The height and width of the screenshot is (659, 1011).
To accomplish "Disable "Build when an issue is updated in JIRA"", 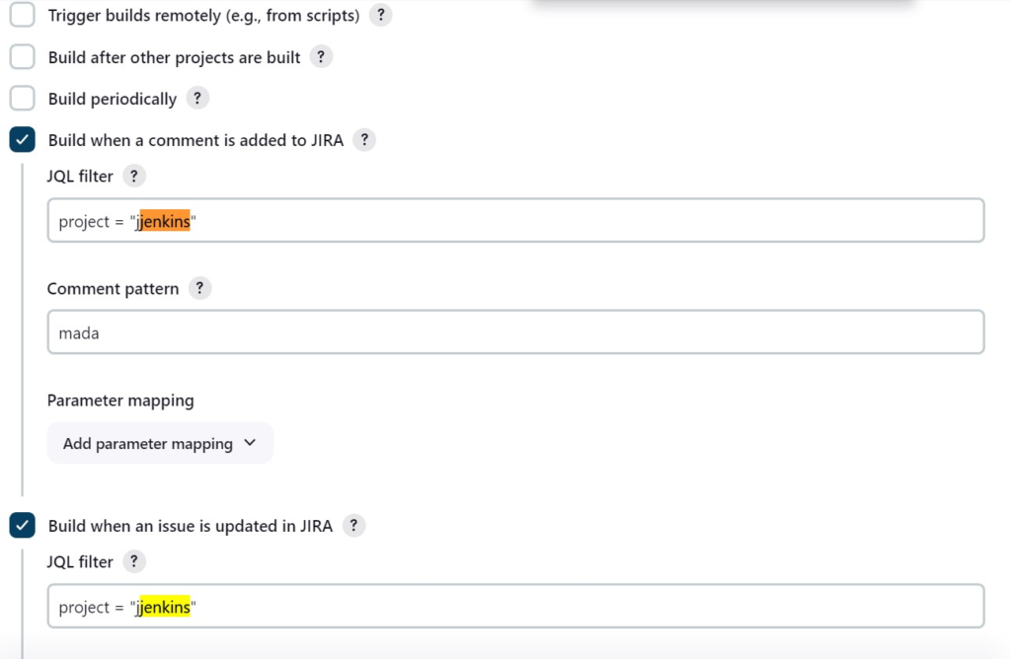I will (21, 525).
